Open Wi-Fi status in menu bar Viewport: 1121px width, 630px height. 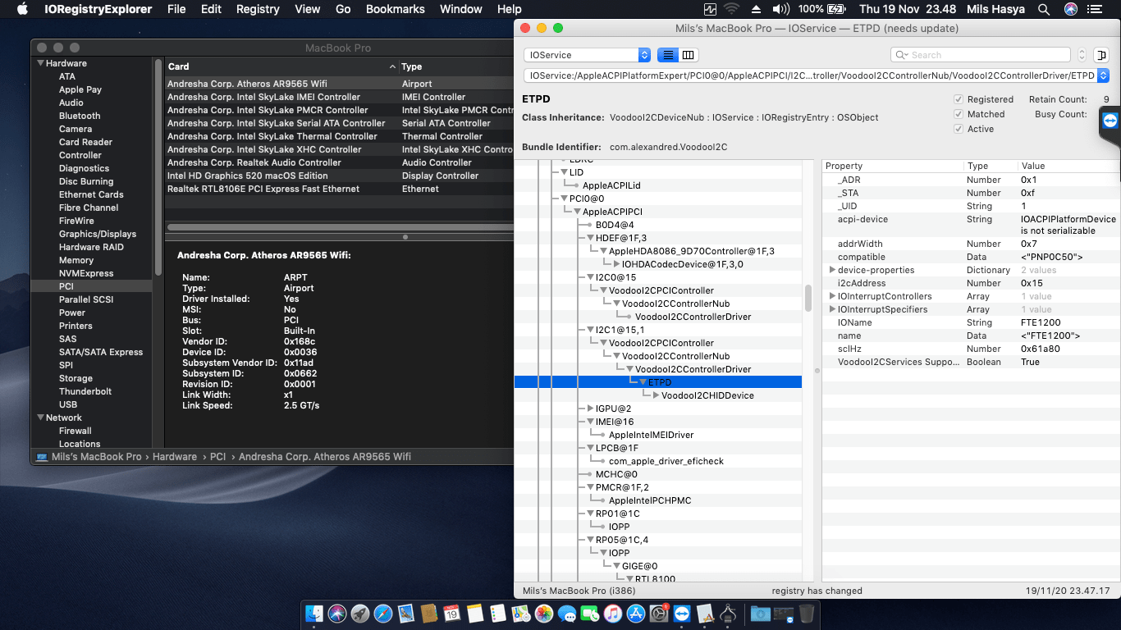tap(731, 9)
